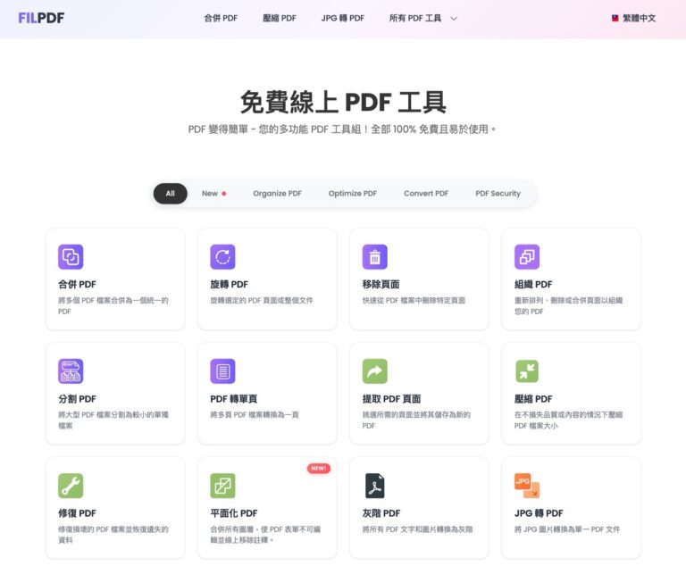
Task: Click the 修復 PDF wrench icon
Action: (71, 486)
